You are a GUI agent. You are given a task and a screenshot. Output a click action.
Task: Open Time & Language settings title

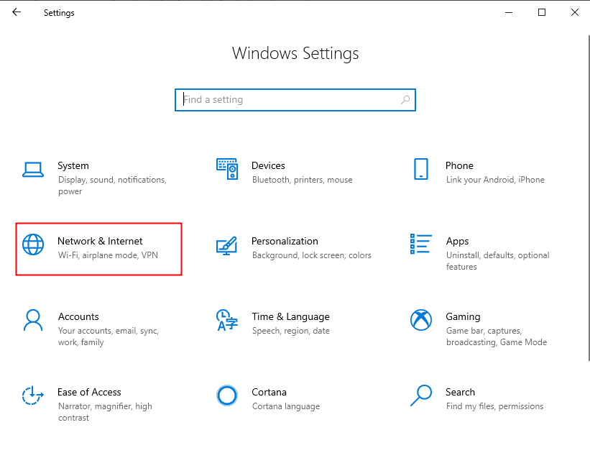tap(291, 317)
